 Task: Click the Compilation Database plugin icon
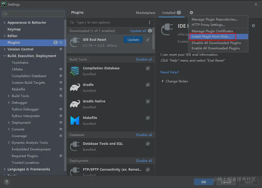[75, 71]
